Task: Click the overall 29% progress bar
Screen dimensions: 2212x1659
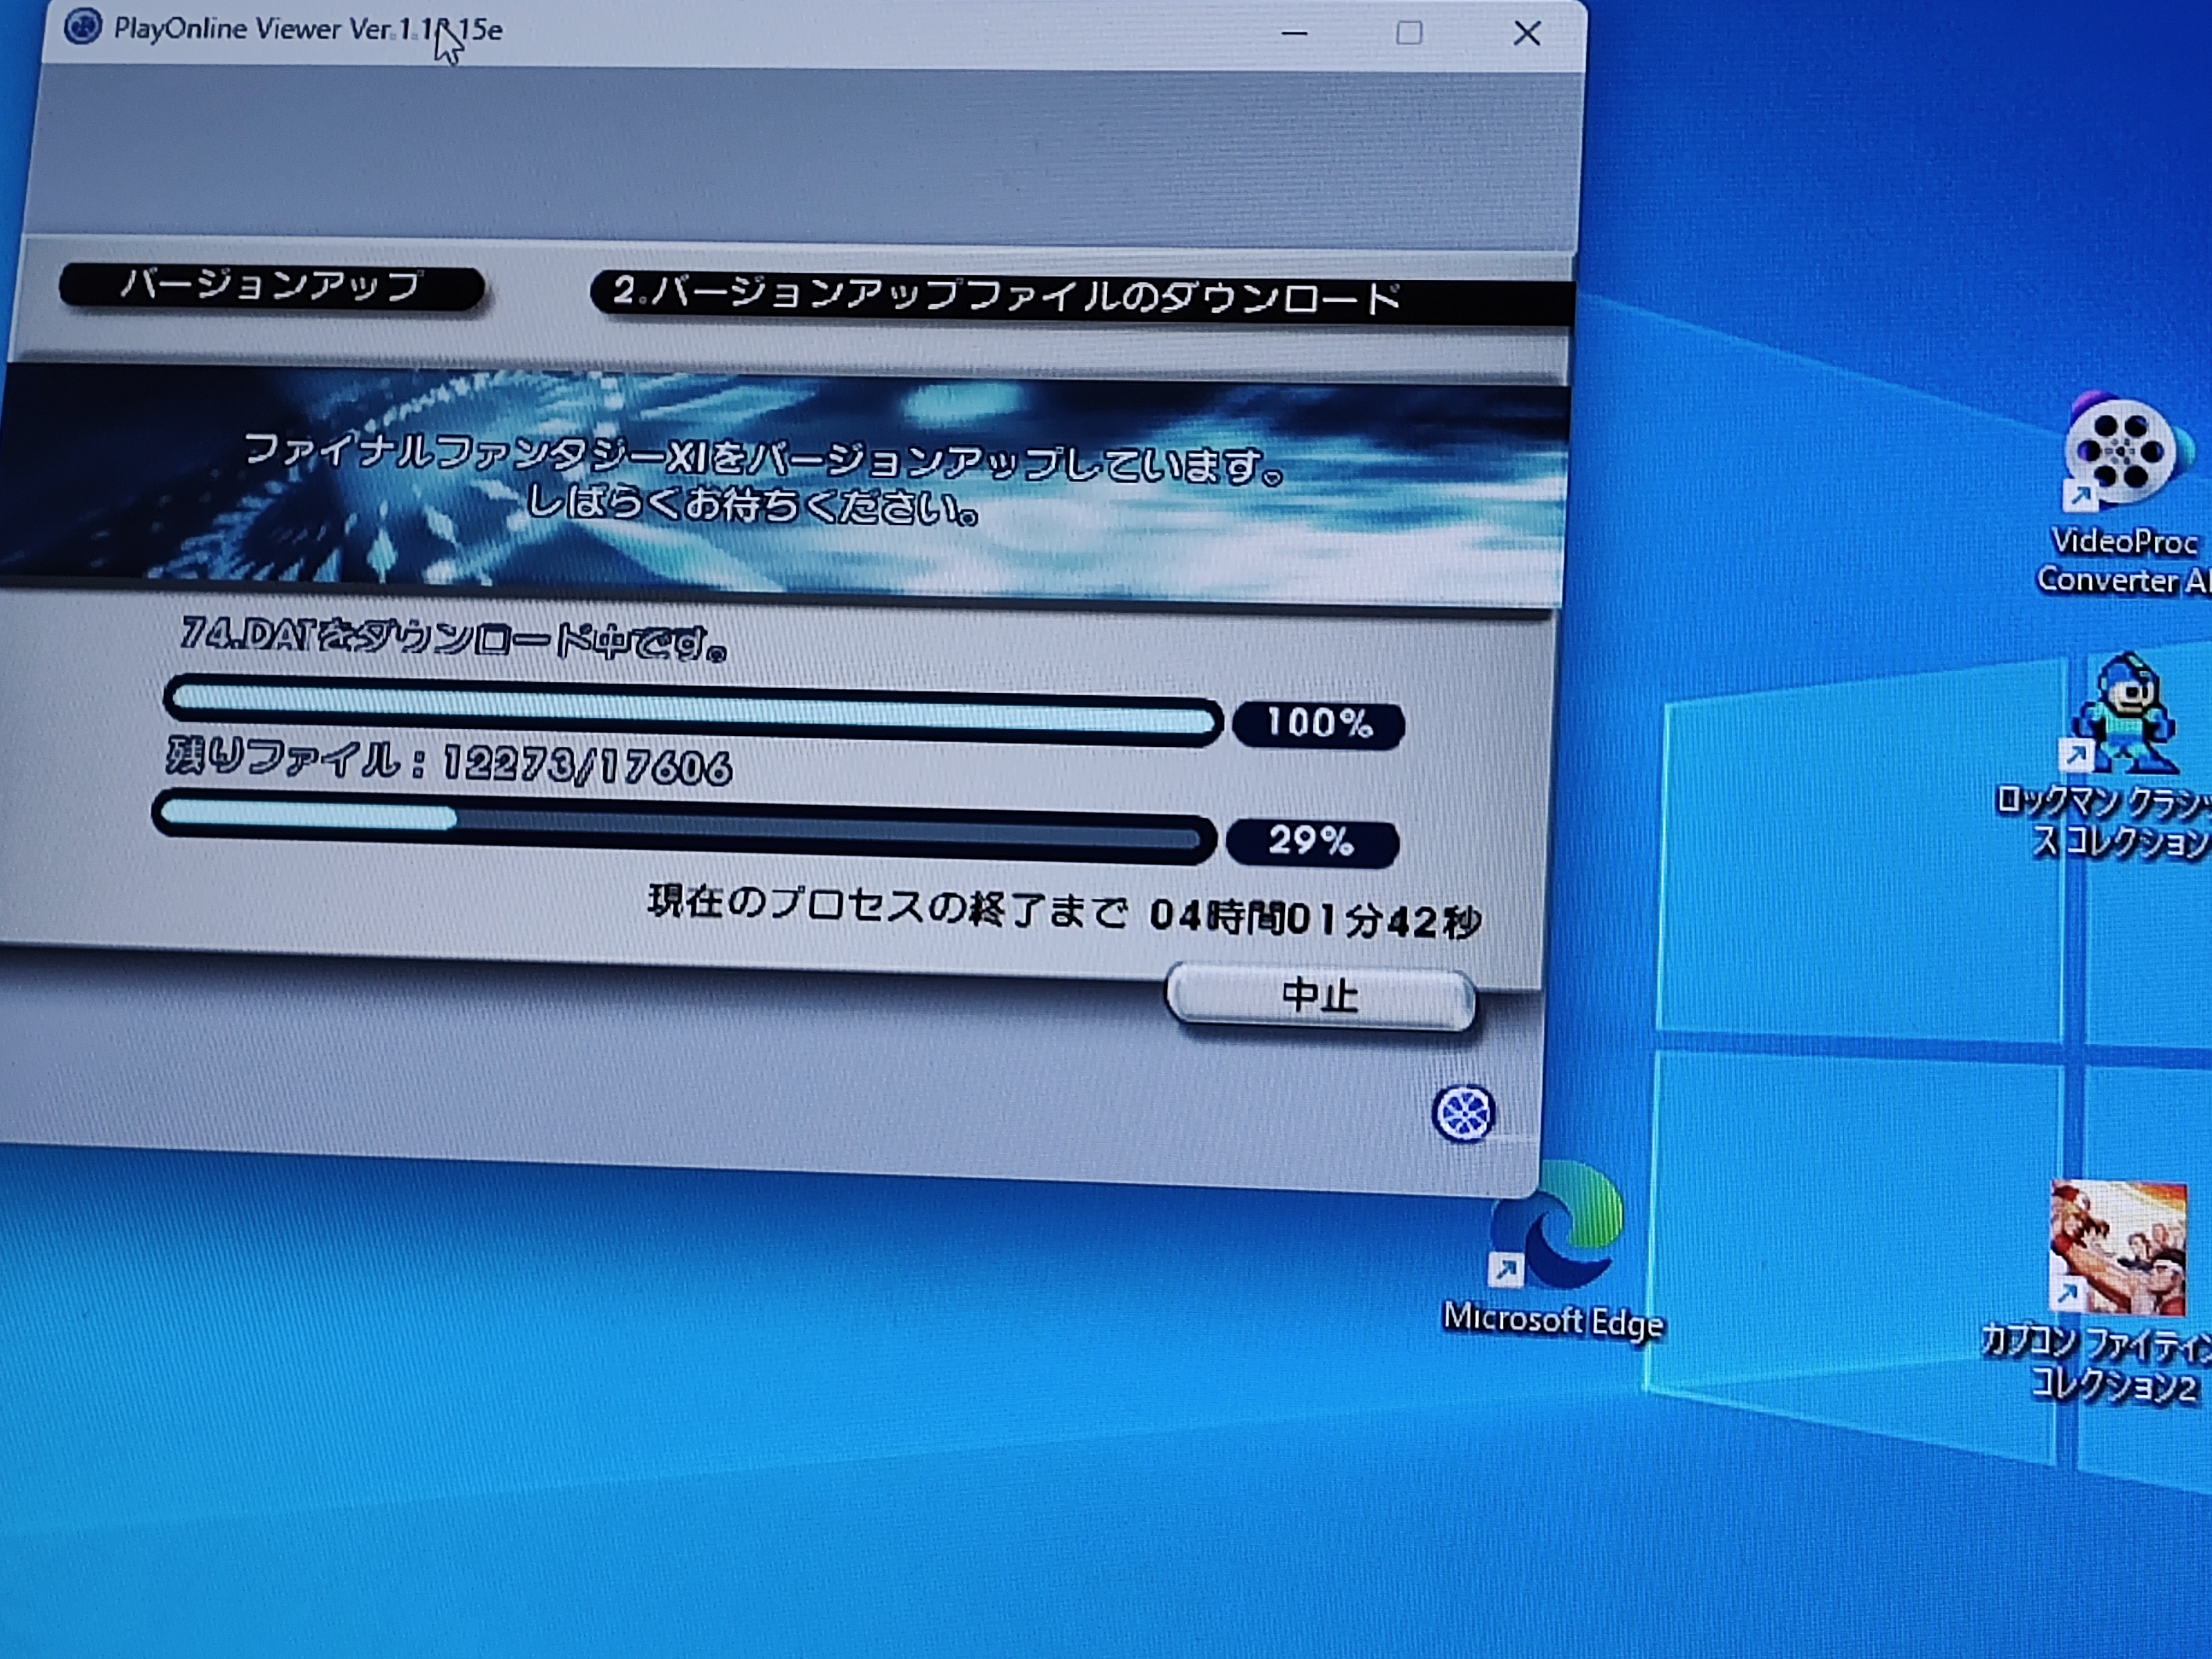Action: coord(684,827)
